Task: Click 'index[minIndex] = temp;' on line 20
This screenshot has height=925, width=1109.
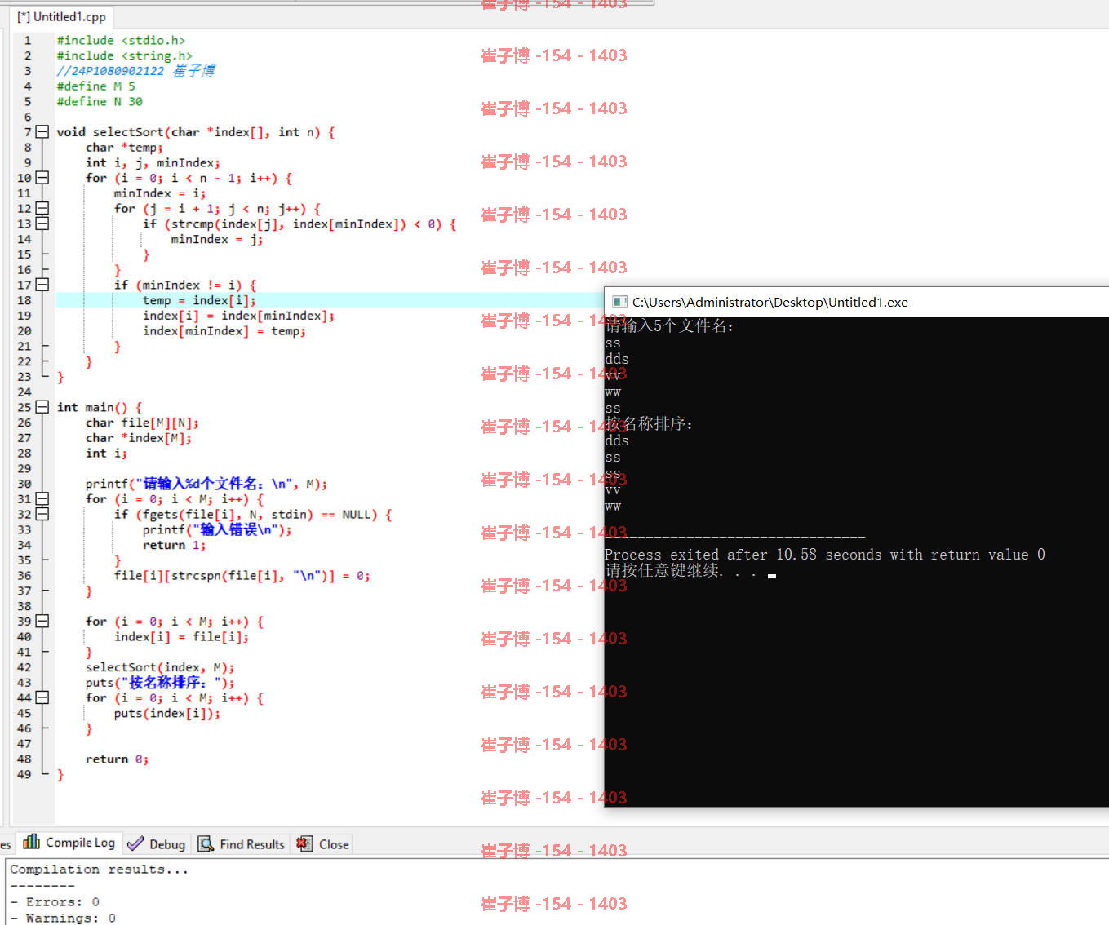Action: click(x=224, y=330)
